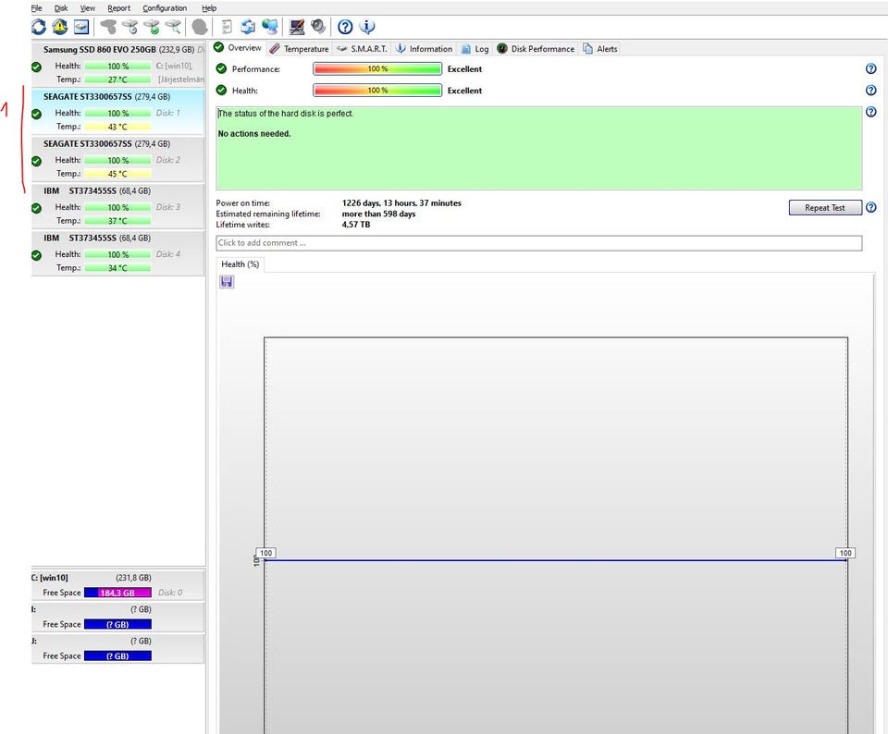Click the yellow warning triangle toolbar icon
The width and height of the screenshot is (888, 734).
pyautogui.click(x=60, y=27)
